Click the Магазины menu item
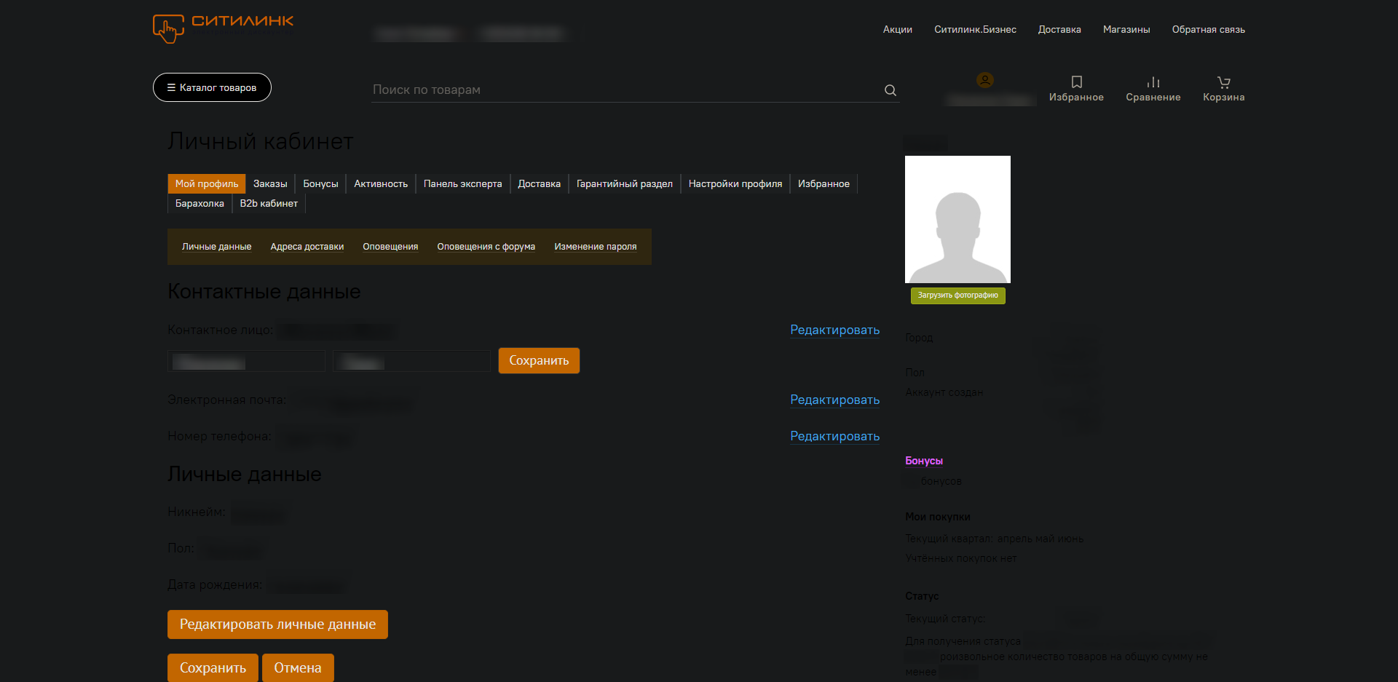The image size is (1398, 682). coord(1126,29)
